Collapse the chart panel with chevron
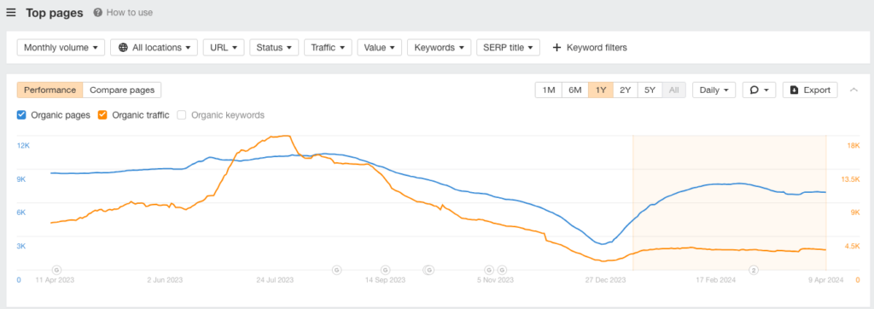Screen dimensions: 874x309 tap(854, 90)
